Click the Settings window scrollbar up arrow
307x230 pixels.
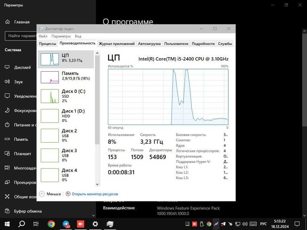coord(305,31)
